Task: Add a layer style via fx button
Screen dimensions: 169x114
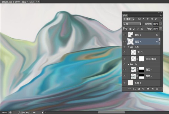Action: 134,89
